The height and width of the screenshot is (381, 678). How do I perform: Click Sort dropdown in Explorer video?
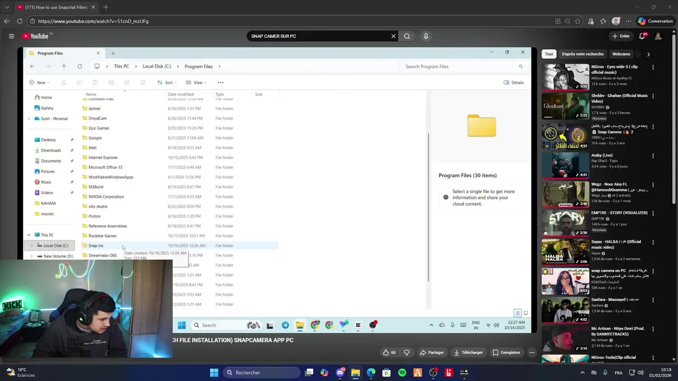coord(166,83)
